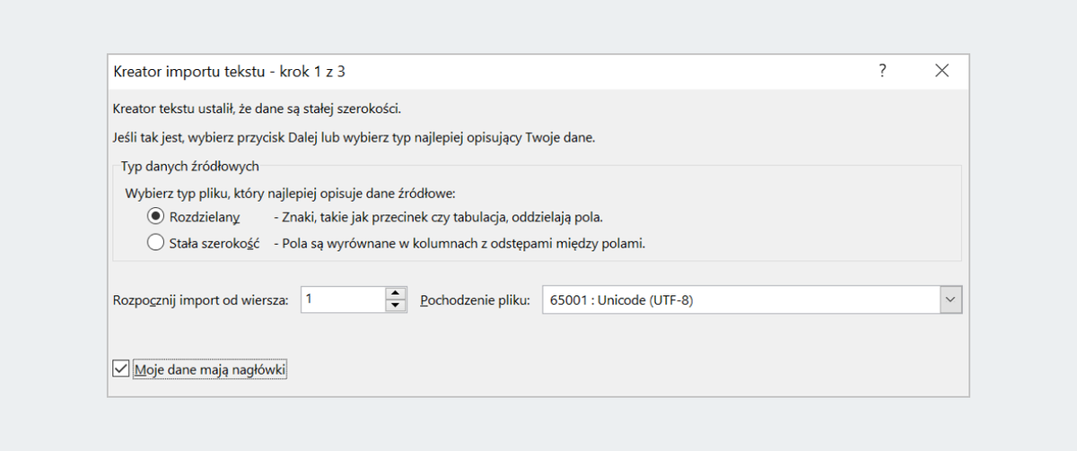Viewport: 1077px width, 451px height.
Task: Click the Kreator tekstu ustalił message line
Action: click(257, 109)
